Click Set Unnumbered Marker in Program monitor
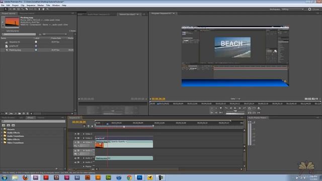 pyautogui.click(x=221, y=108)
